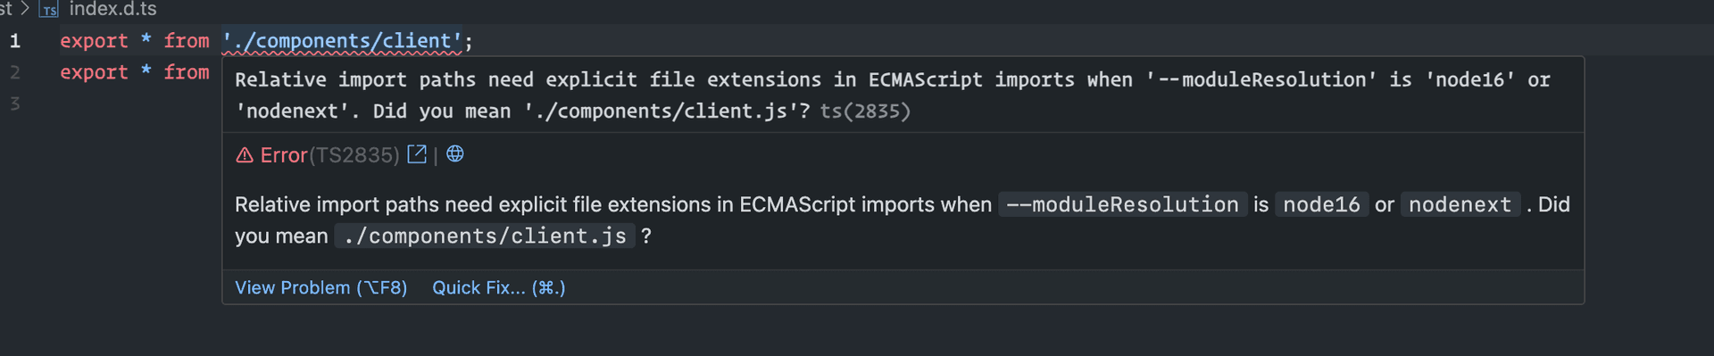The height and width of the screenshot is (356, 1714).
Task: Click the globe icon in error hover
Action: (455, 154)
